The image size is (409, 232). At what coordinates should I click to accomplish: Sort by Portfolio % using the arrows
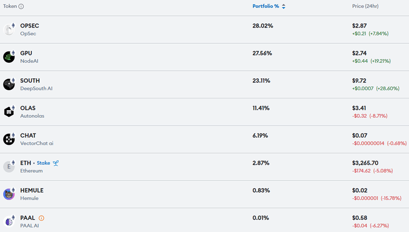pos(283,7)
